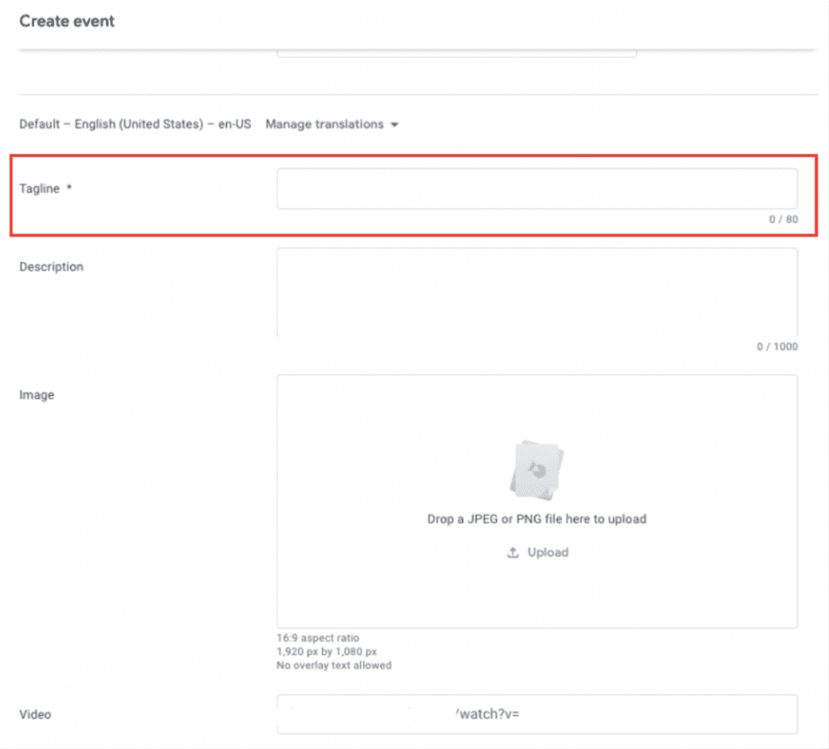This screenshot has height=749, width=829.
Task: Select the 0/80 character counter
Action: 783,219
